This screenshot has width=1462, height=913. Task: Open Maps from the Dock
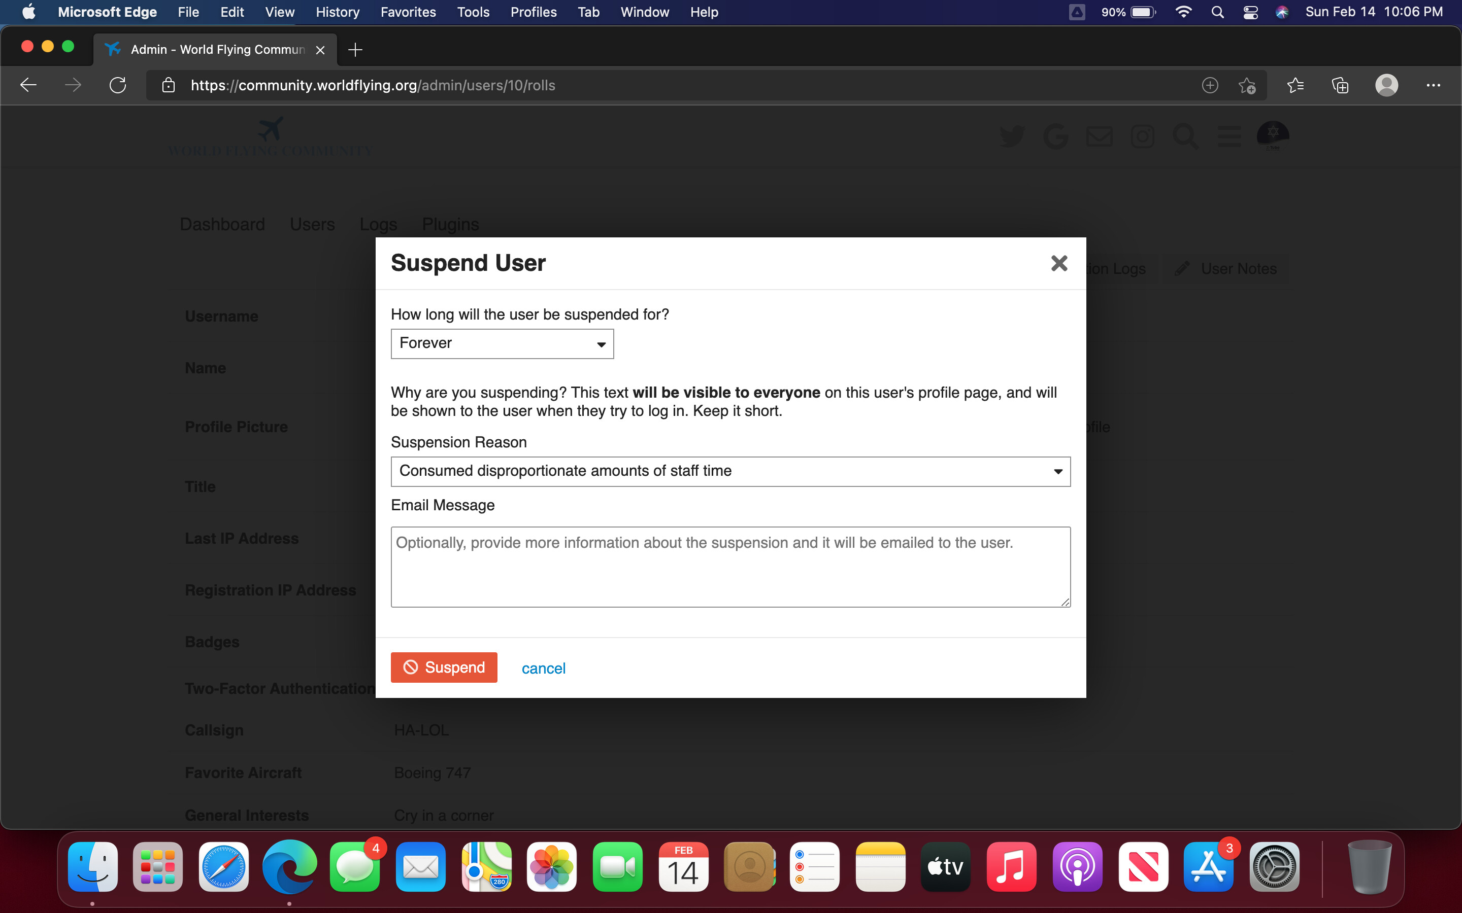486,867
